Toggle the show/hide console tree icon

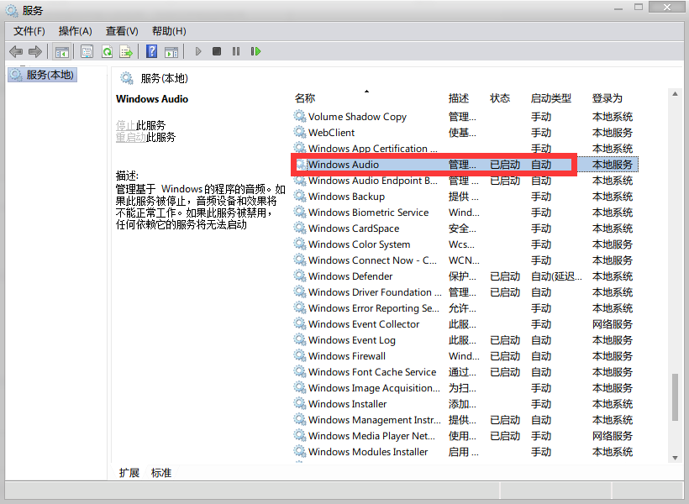pos(62,52)
